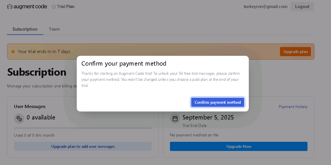Open the Payment history link
This screenshot has height=165, width=331.
click(293, 107)
